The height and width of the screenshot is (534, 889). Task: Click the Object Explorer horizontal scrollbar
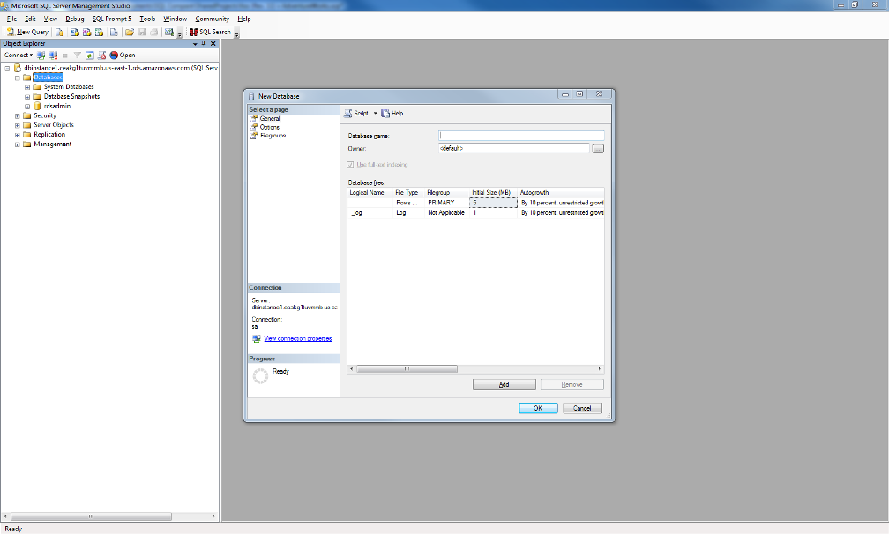coord(91,516)
